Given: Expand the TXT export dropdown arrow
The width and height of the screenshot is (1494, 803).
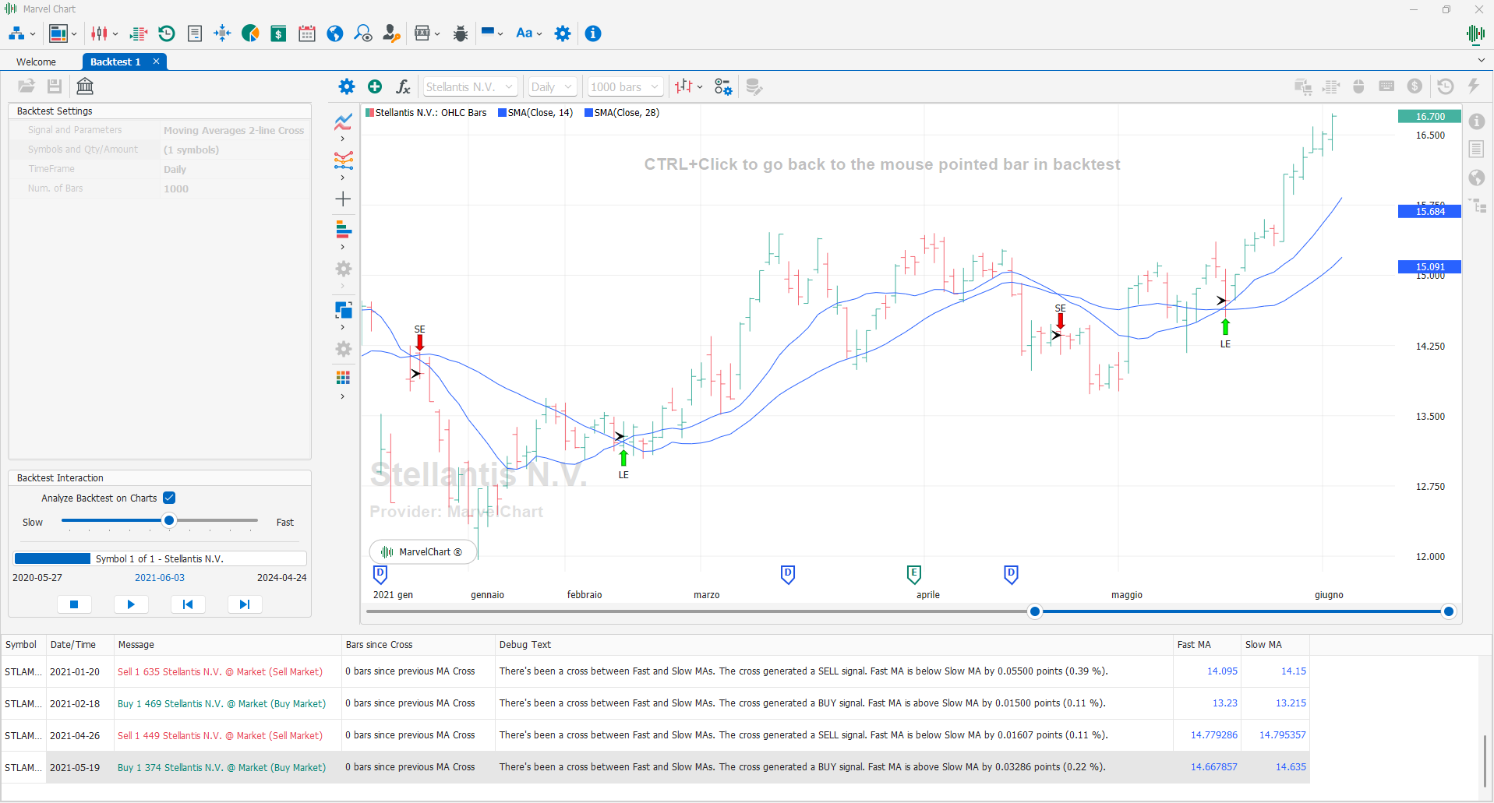Looking at the screenshot, I should click(437, 34).
